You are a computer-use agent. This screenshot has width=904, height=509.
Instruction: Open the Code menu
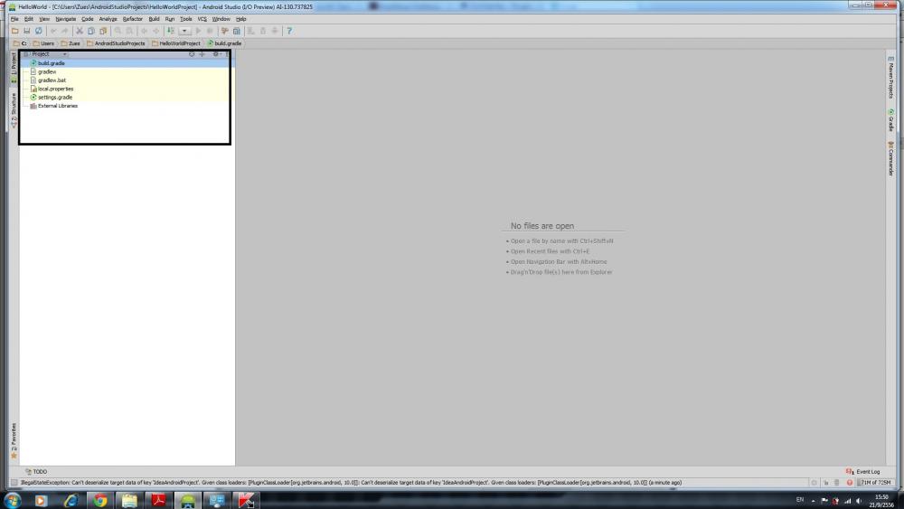tap(88, 19)
